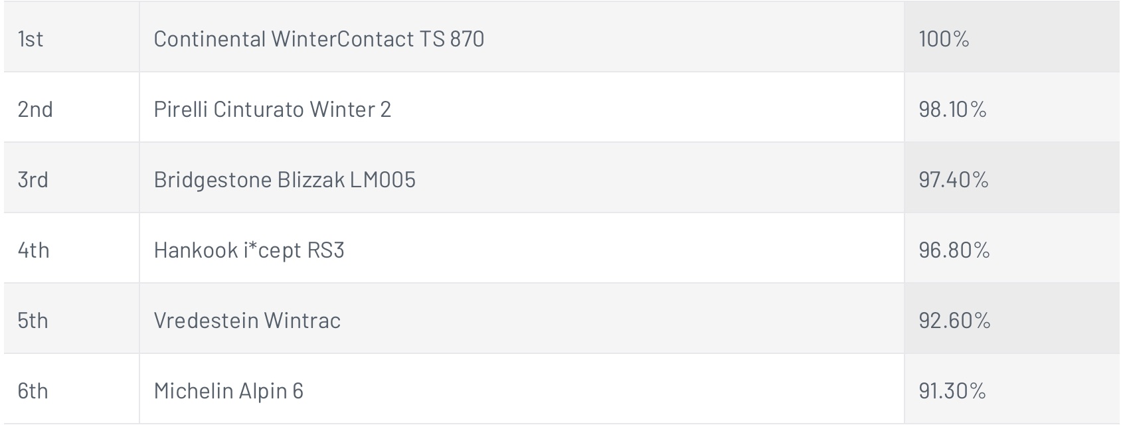This screenshot has width=1121, height=425.
Task: Click the 92.60% score value
Action: (x=954, y=320)
